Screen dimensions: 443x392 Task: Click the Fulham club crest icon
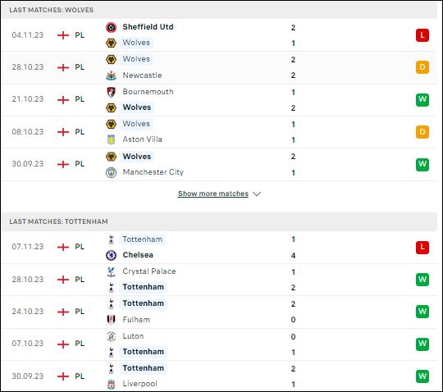pyautogui.click(x=111, y=320)
